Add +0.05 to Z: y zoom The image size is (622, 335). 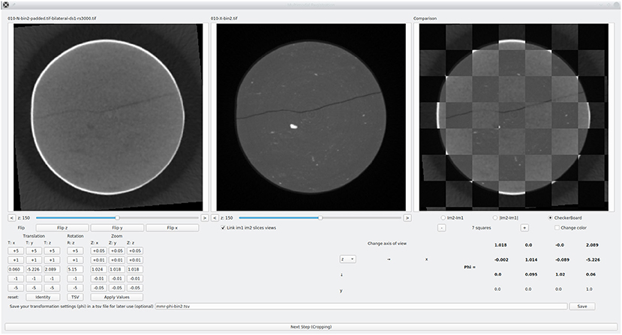click(x=116, y=251)
